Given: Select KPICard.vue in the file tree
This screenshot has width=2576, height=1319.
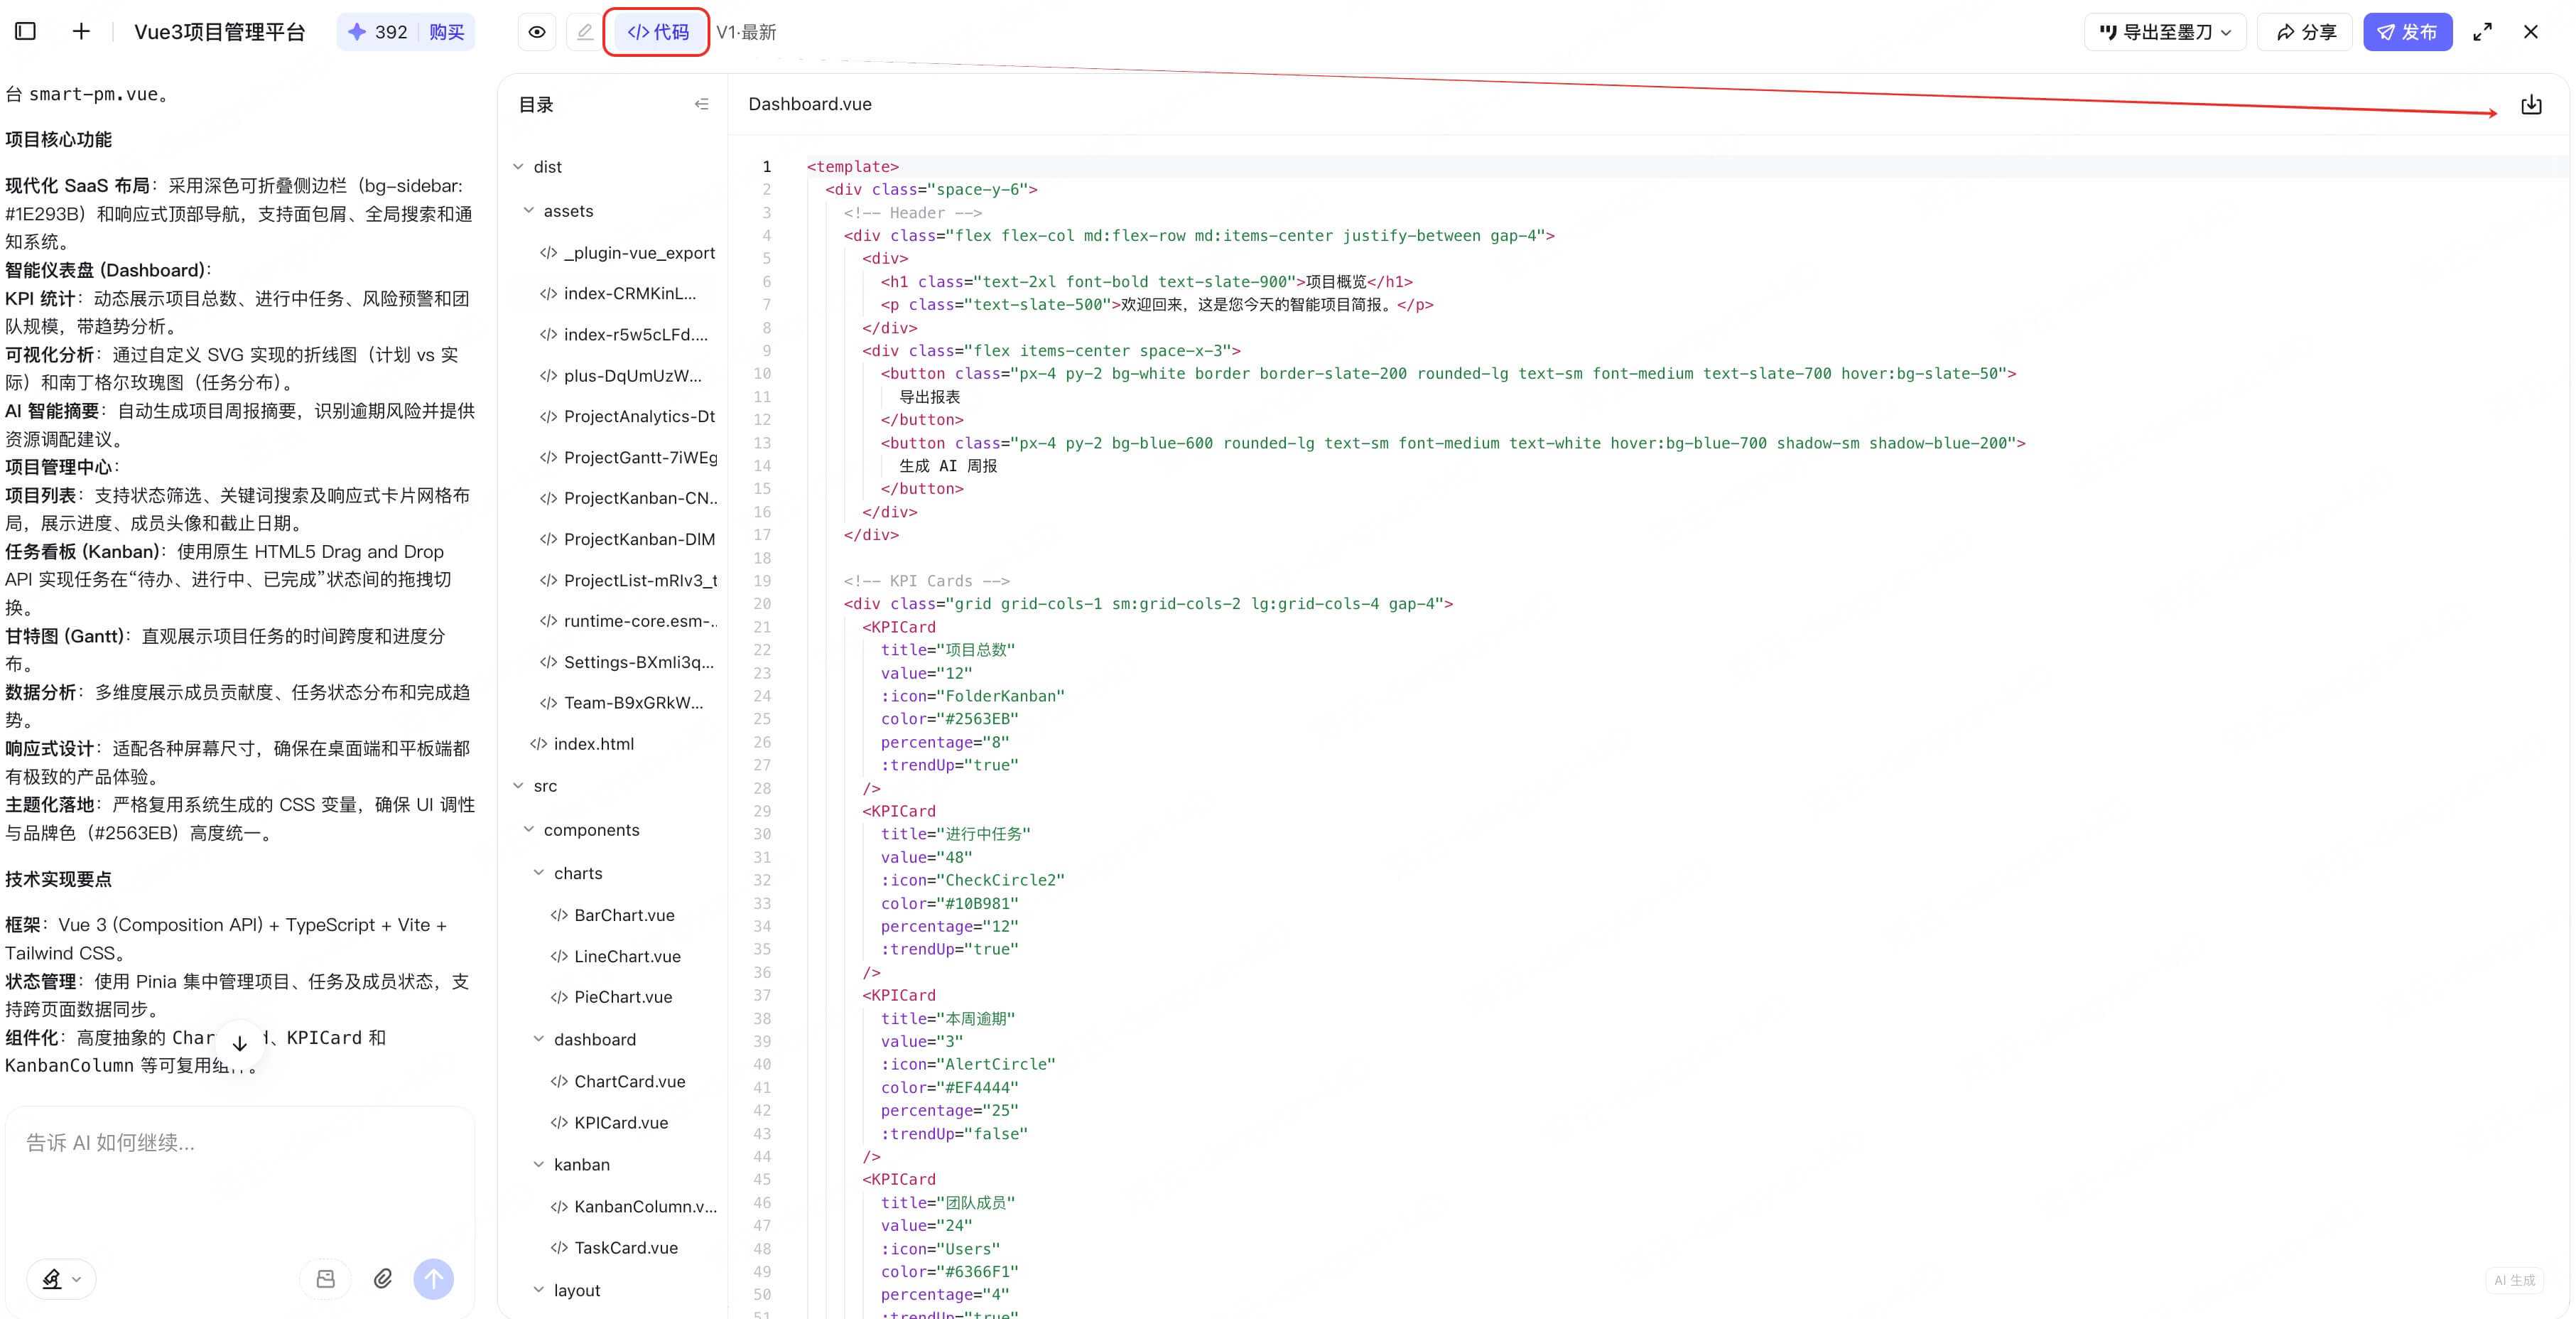Looking at the screenshot, I should point(620,1123).
